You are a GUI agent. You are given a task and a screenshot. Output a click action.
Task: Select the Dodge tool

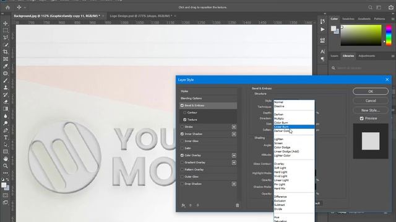coord(6,123)
